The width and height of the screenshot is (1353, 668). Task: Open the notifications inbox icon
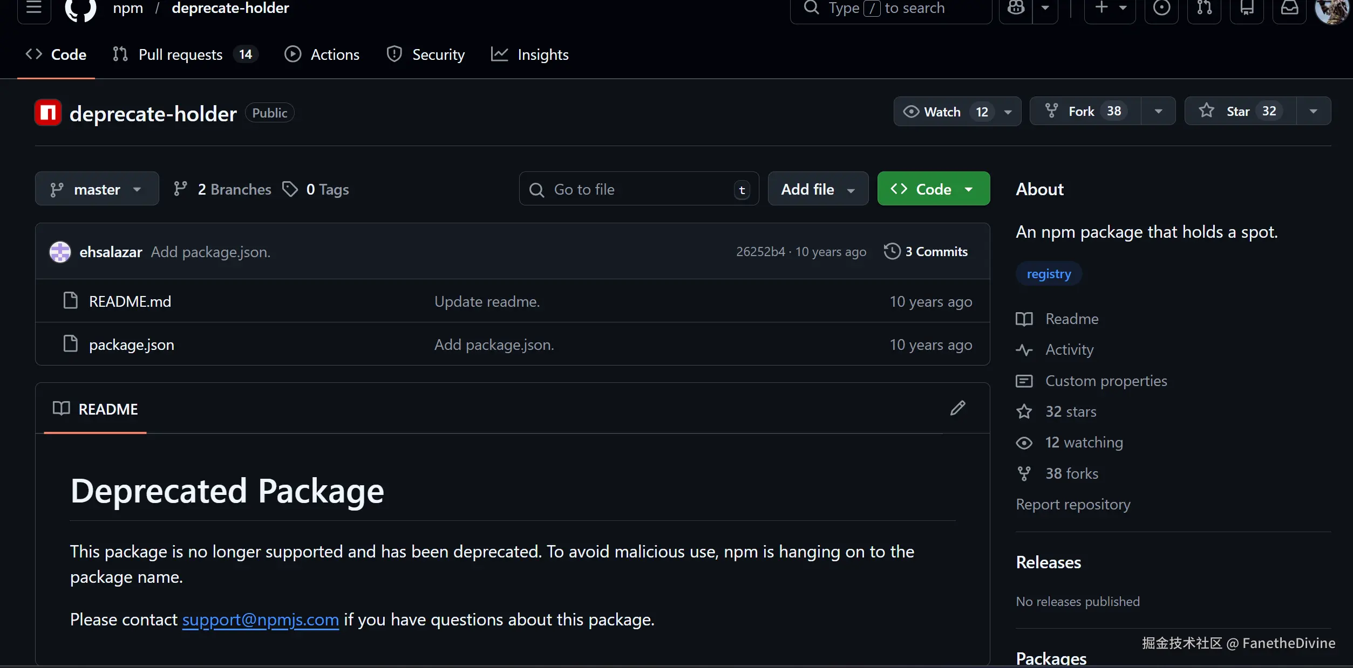1289,8
